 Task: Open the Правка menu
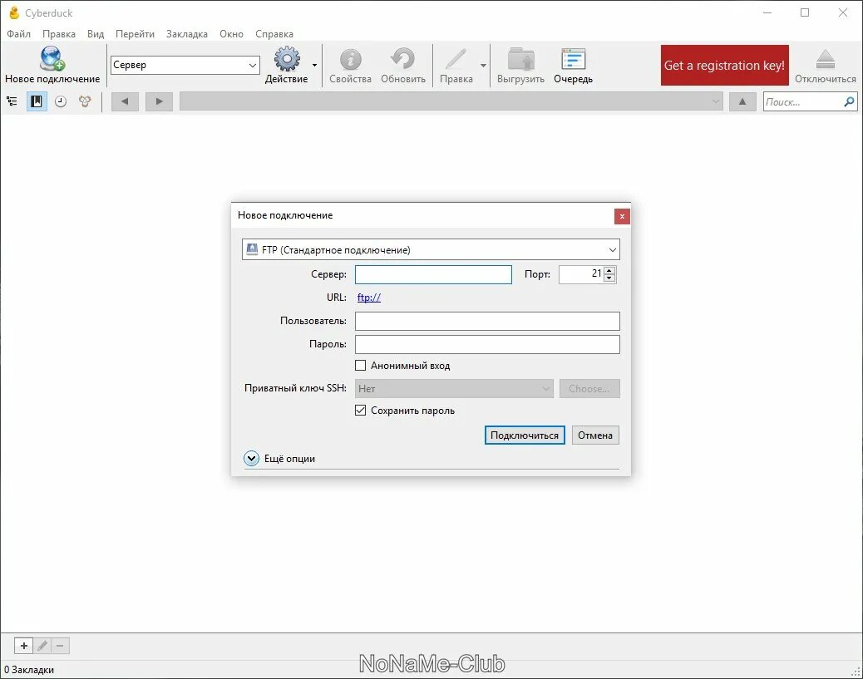pos(58,34)
